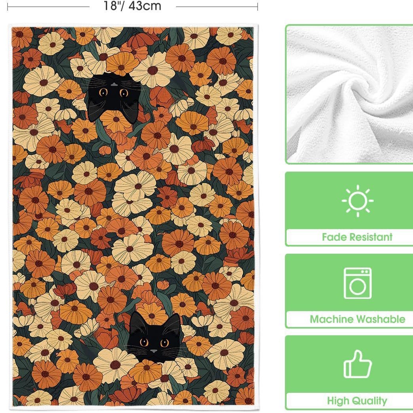Select the High Quality label
The width and height of the screenshot is (413, 413).
pos(357,401)
